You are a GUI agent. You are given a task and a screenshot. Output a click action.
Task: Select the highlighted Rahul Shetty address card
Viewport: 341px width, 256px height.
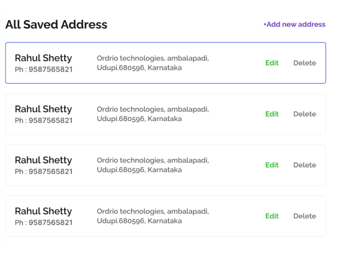(165, 63)
